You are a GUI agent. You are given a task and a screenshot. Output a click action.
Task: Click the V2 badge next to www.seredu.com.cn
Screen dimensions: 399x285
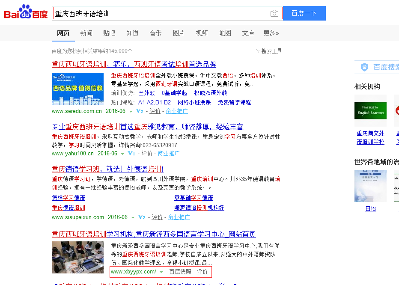(139, 111)
